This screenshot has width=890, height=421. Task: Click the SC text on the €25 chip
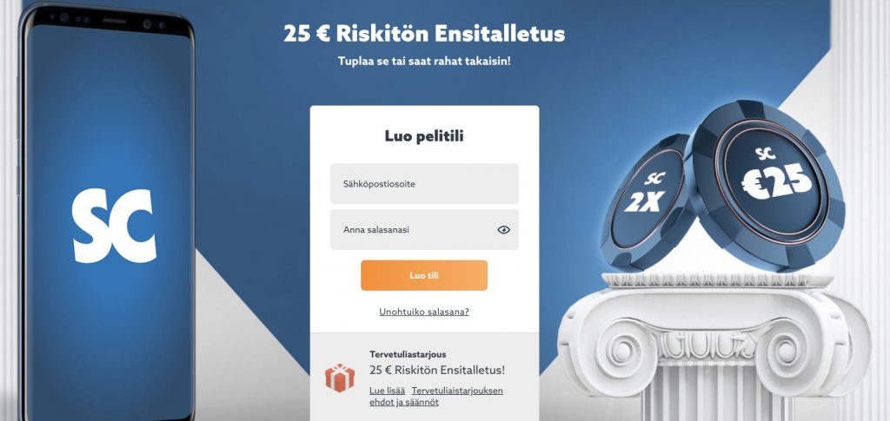[x=766, y=153]
